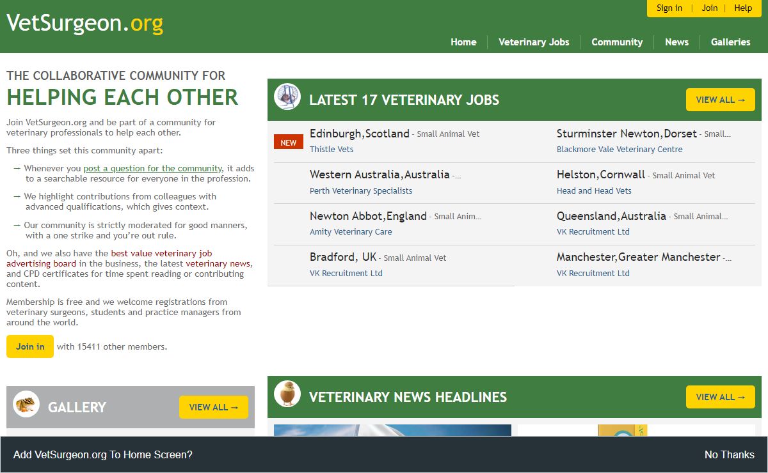Open the first news headline thumbnail image
The image size is (768, 473).
click(392, 430)
